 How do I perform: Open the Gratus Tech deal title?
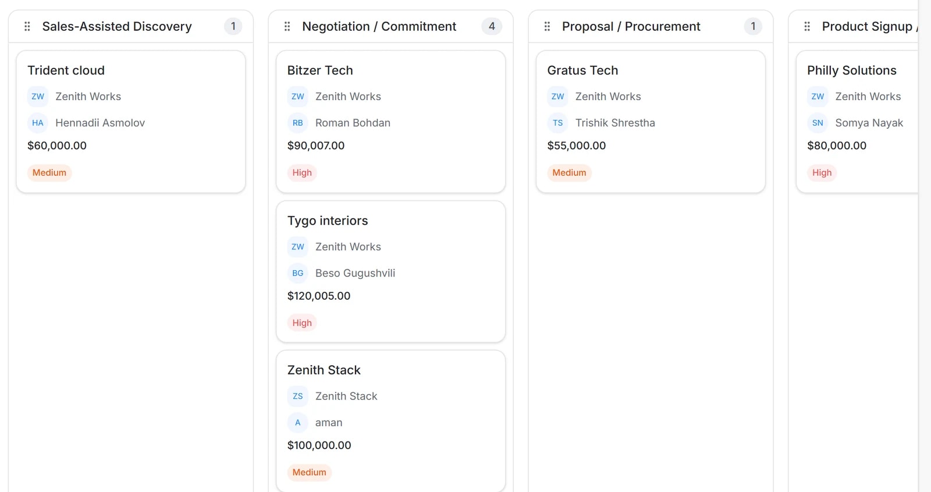coord(582,70)
